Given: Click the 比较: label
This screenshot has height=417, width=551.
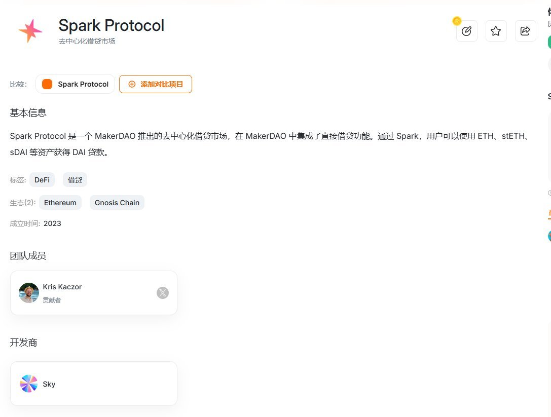Looking at the screenshot, I should tap(18, 84).
